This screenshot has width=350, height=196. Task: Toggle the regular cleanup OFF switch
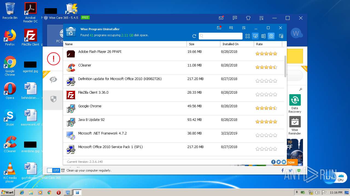pyautogui.click(x=53, y=170)
